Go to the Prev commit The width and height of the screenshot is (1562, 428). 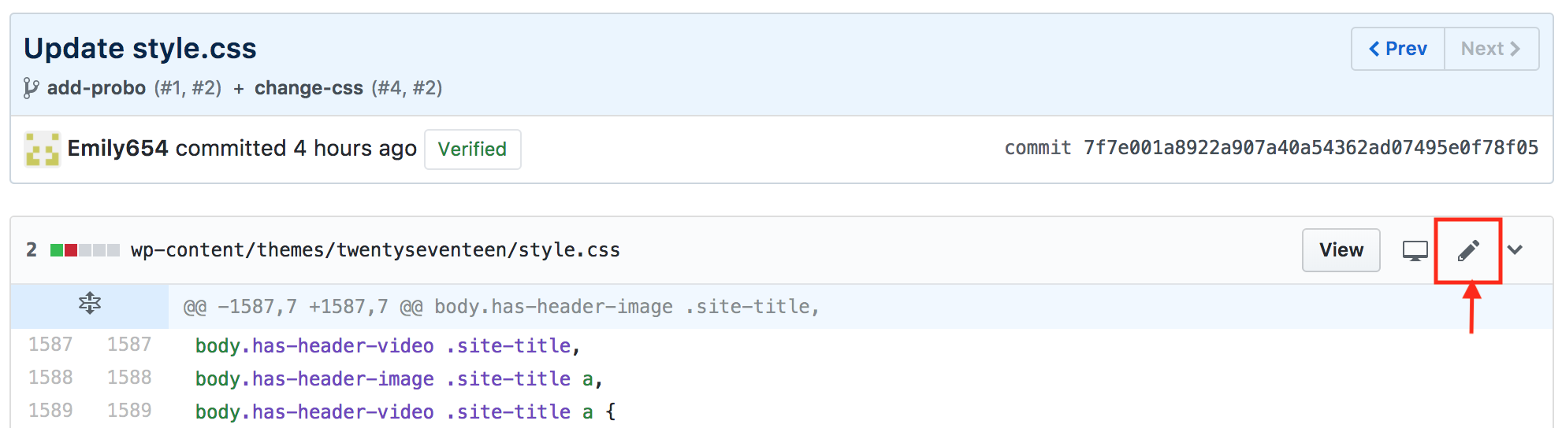click(1398, 49)
